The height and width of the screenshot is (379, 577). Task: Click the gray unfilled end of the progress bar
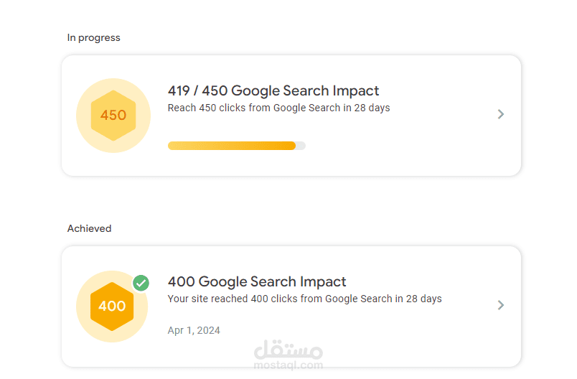point(301,146)
